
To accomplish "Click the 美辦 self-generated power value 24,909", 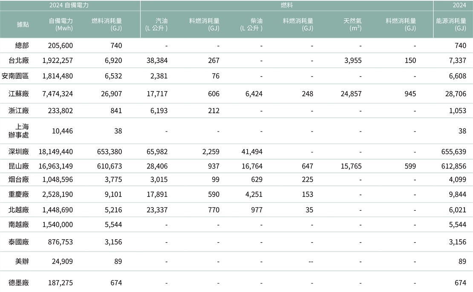I will coord(61,261).
